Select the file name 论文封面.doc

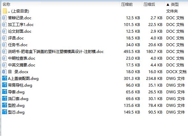pos(20,31)
